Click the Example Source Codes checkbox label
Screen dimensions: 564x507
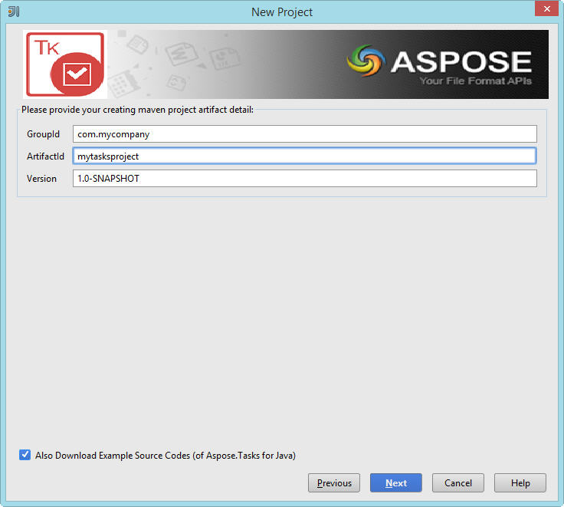pos(165,456)
